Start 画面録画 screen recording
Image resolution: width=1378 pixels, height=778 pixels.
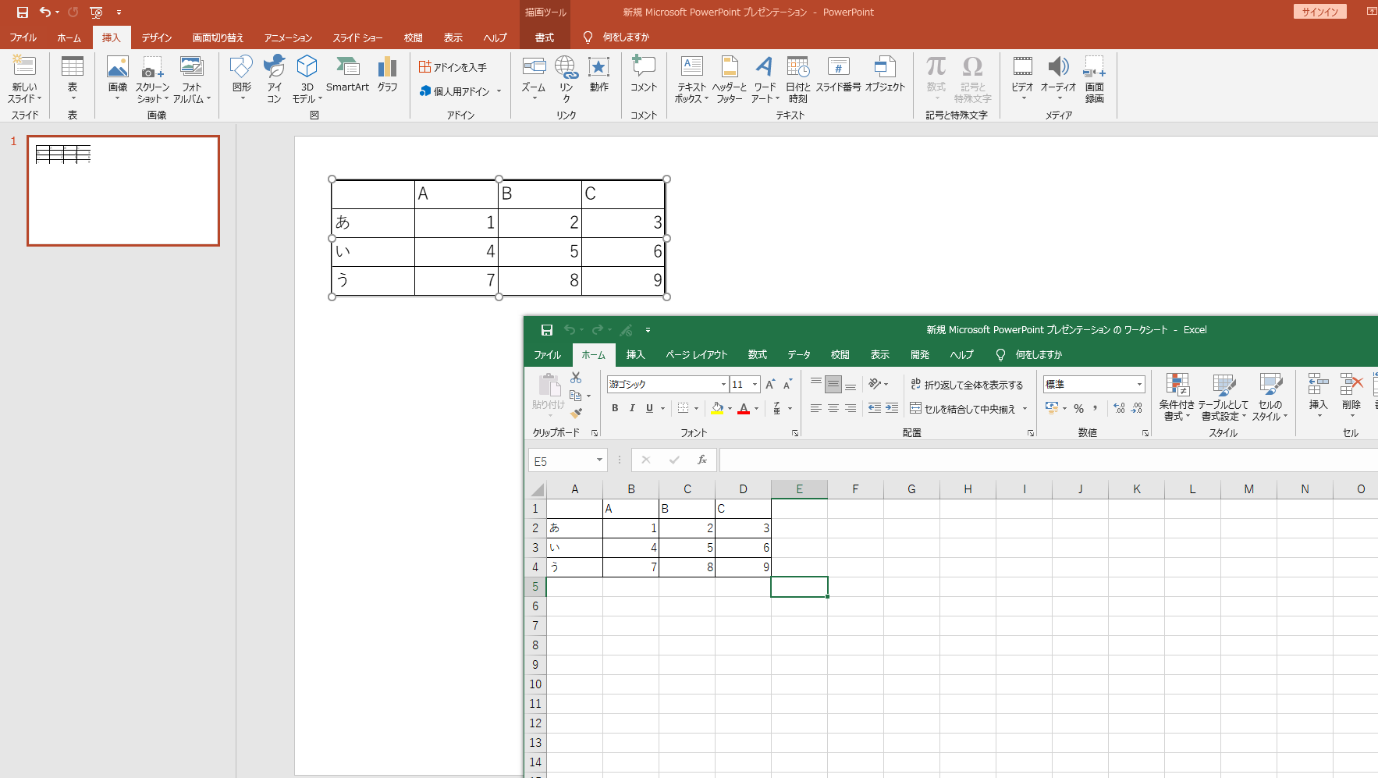[1095, 79]
